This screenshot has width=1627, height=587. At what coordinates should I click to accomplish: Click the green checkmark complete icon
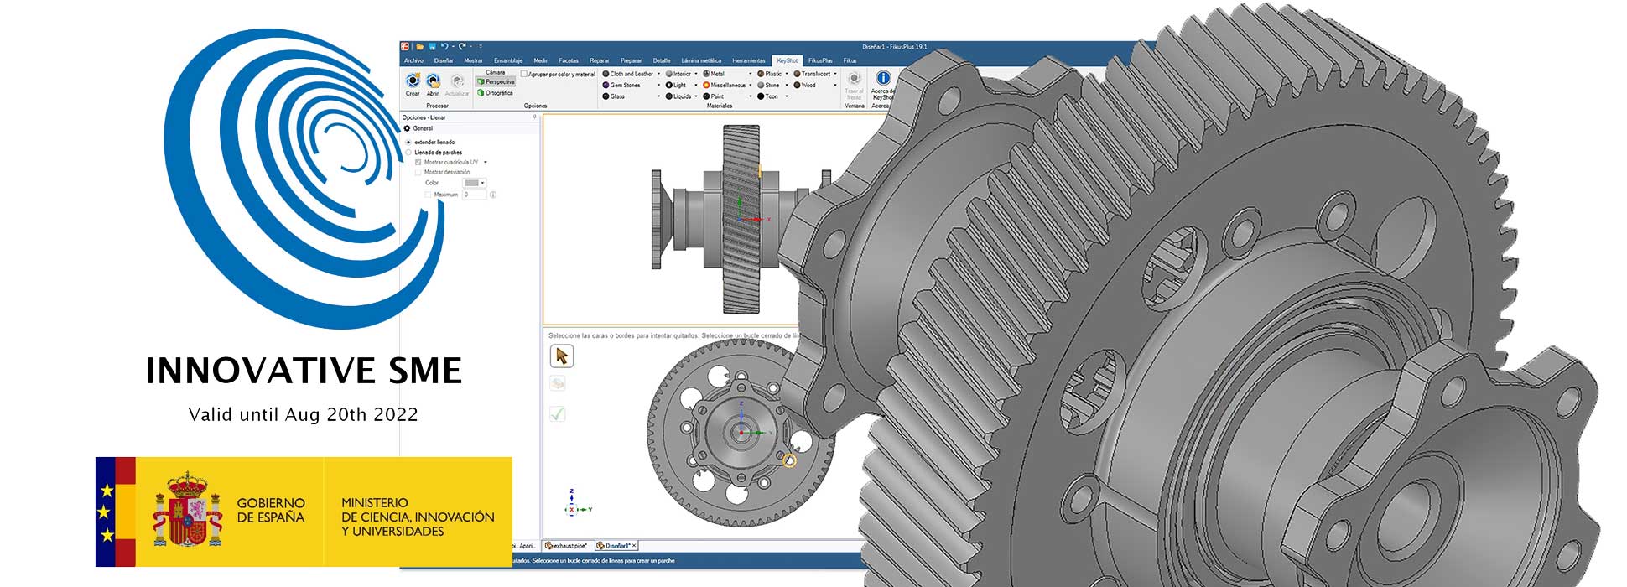click(x=558, y=413)
